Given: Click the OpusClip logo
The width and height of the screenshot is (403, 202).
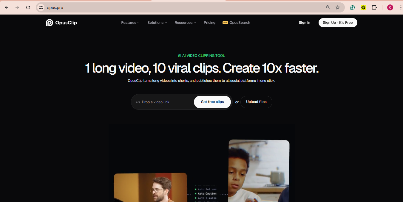Looking at the screenshot, I should (61, 23).
